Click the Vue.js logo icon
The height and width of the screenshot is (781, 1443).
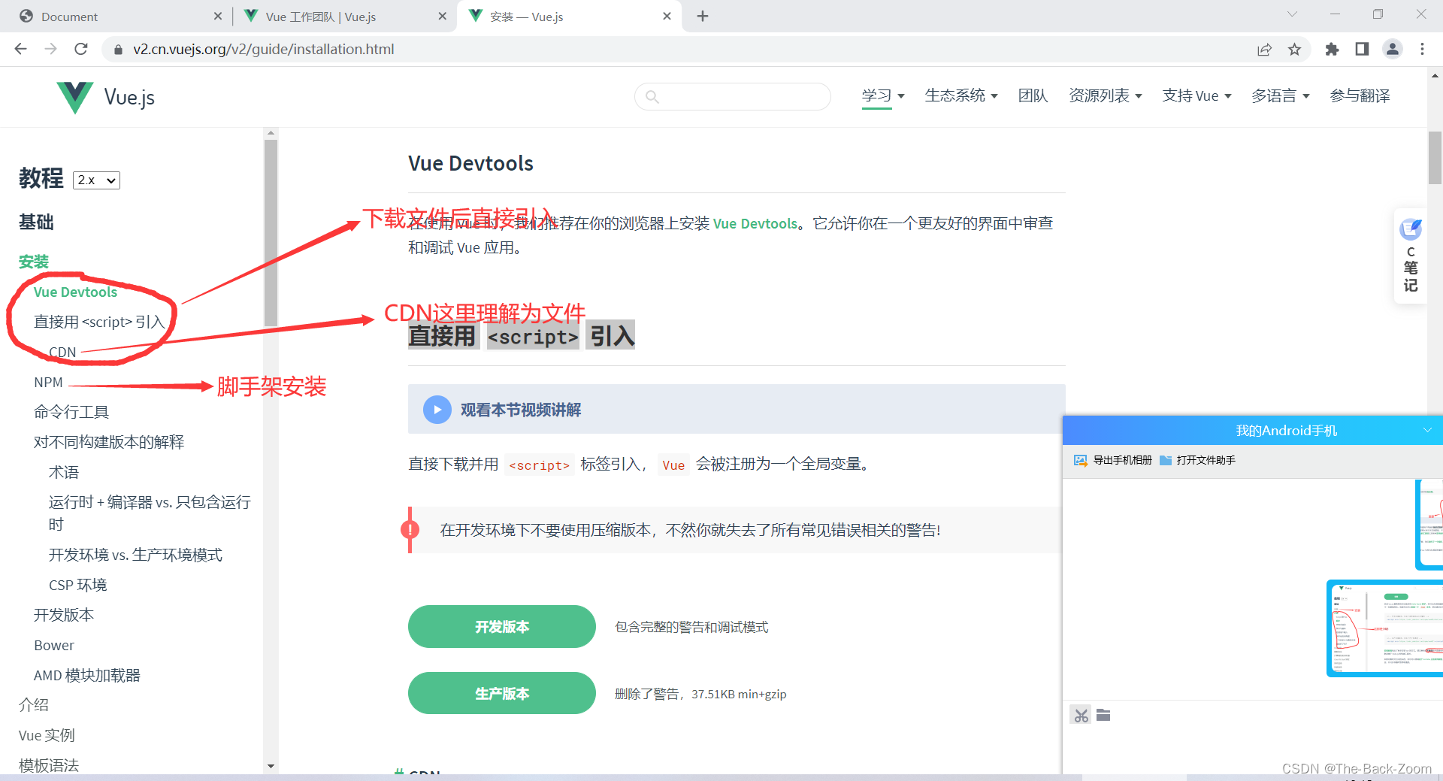75,97
